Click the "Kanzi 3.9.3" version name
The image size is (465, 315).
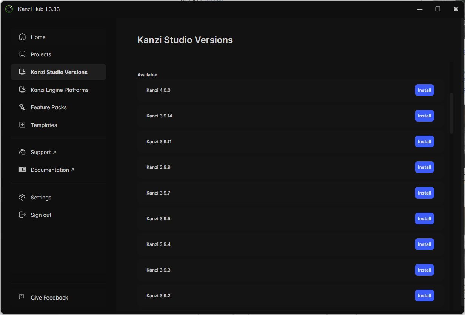[x=159, y=270]
